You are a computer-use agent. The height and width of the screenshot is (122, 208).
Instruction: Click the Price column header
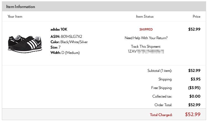click(196, 17)
